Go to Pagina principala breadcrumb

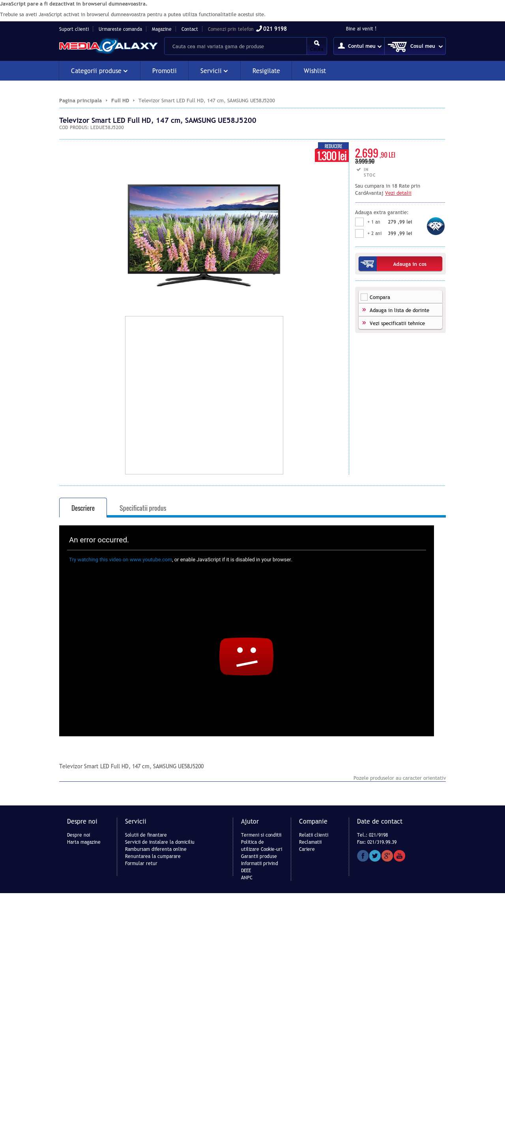point(80,100)
